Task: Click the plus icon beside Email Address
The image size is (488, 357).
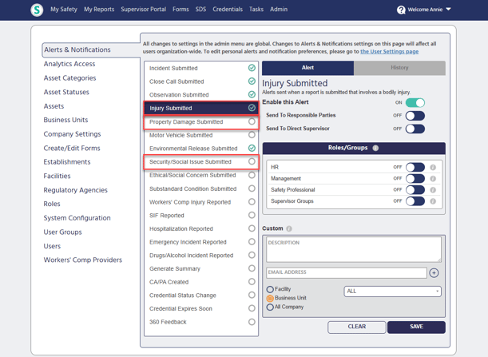Action: (x=434, y=273)
